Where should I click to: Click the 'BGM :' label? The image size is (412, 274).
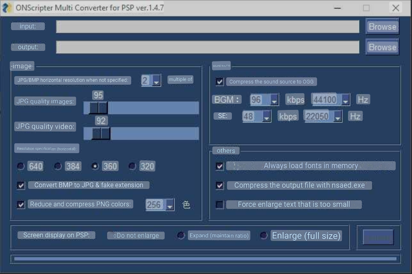(227, 100)
